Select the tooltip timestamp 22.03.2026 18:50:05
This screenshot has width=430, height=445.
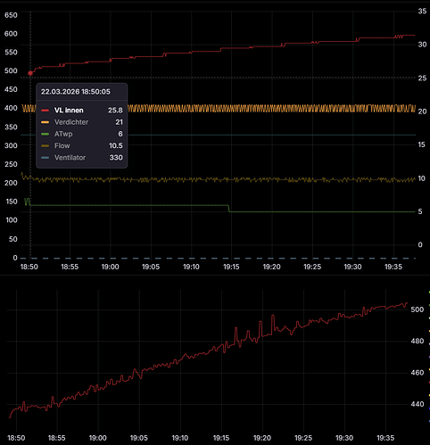(x=76, y=92)
